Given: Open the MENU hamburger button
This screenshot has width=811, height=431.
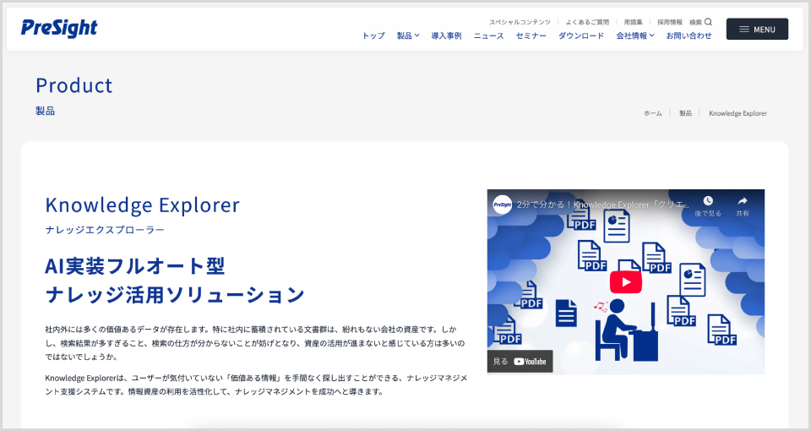Looking at the screenshot, I should (757, 29).
